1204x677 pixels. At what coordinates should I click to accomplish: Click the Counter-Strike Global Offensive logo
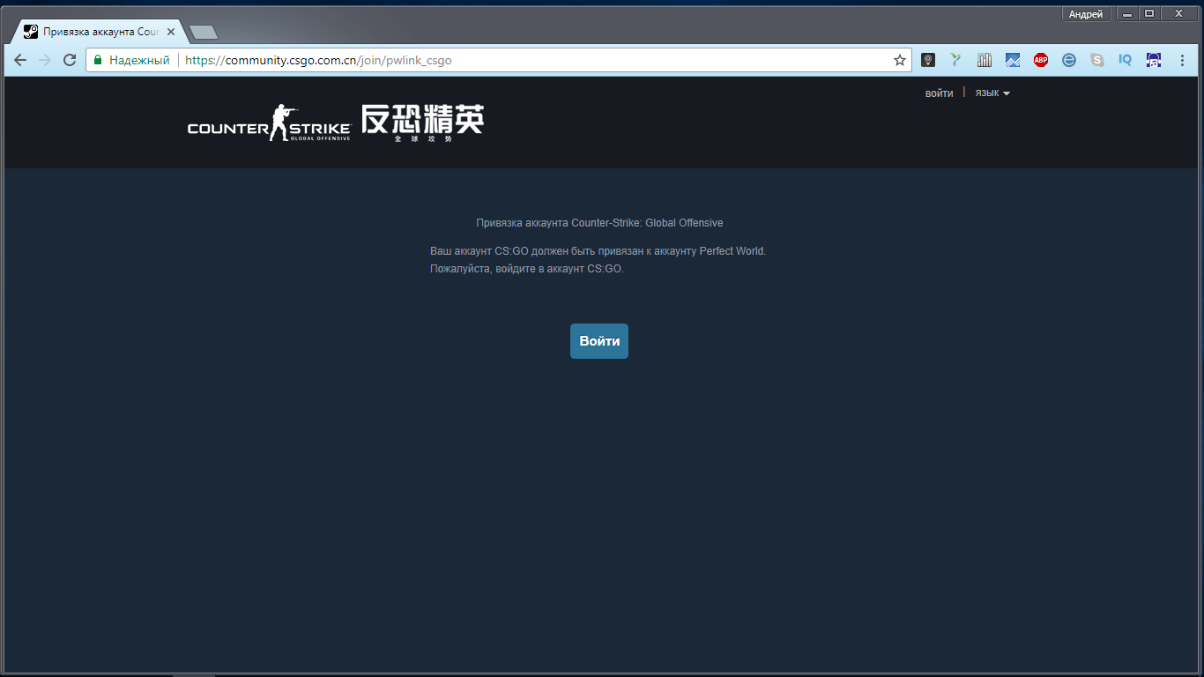click(x=269, y=123)
